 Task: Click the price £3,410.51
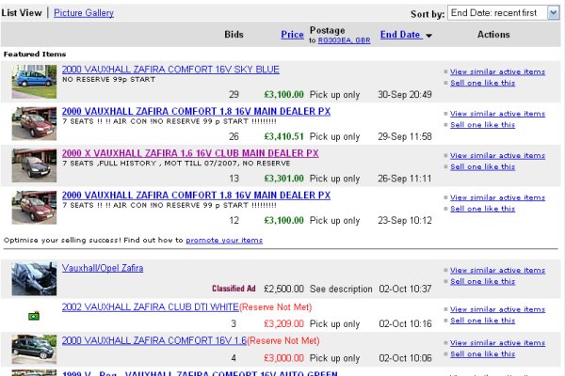pos(284,136)
